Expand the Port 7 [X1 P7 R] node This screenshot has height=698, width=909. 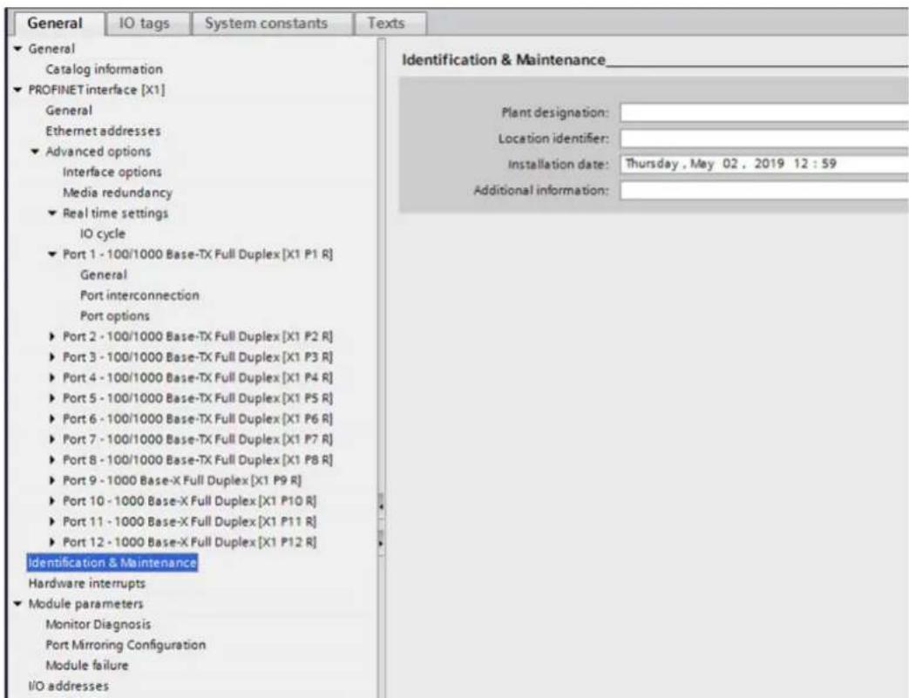tap(52, 439)
